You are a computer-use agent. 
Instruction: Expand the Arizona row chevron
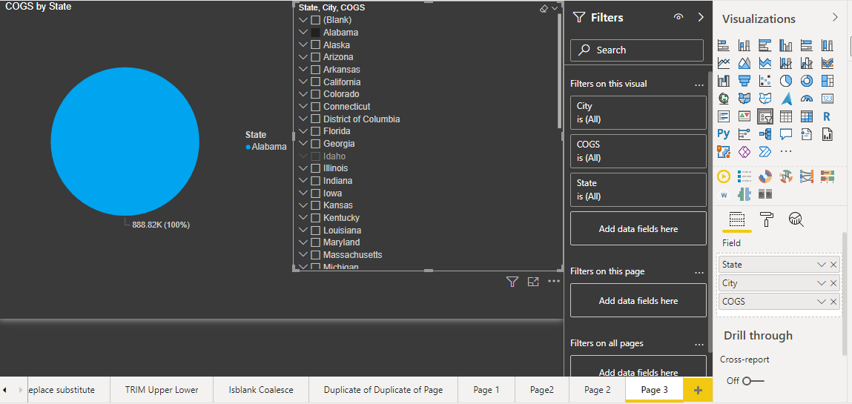point(303,57)
